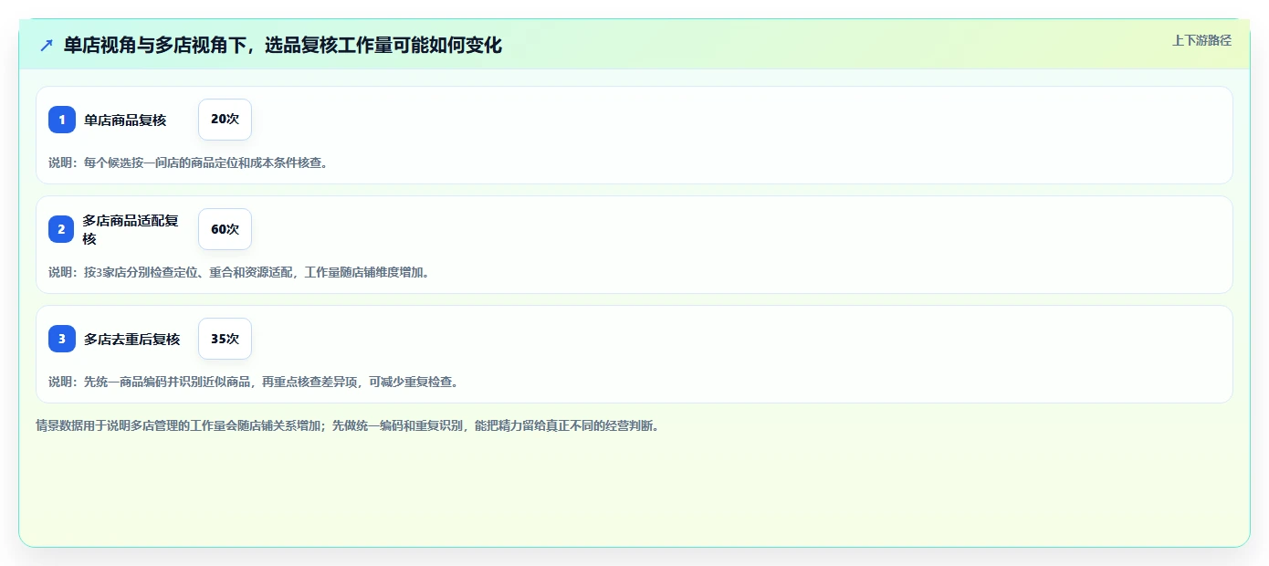Click the 35次 value box
The width and height of the screenshot is (1269, 566).
(x=225, y=339)
